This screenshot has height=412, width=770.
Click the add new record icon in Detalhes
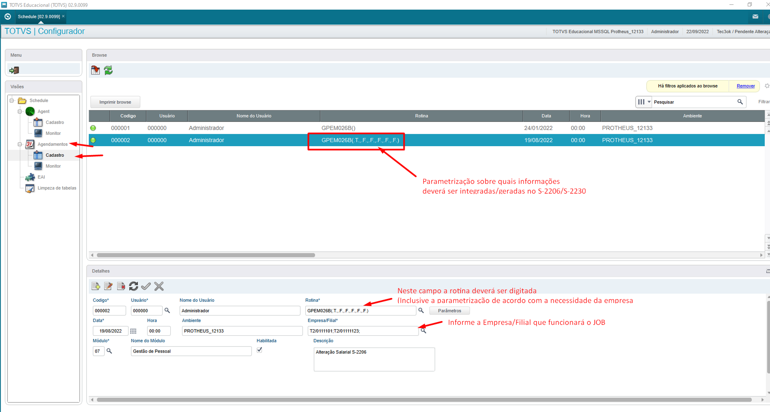pos(96,286)
